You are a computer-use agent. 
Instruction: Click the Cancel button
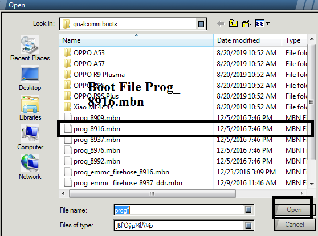[x=295, y=225]
